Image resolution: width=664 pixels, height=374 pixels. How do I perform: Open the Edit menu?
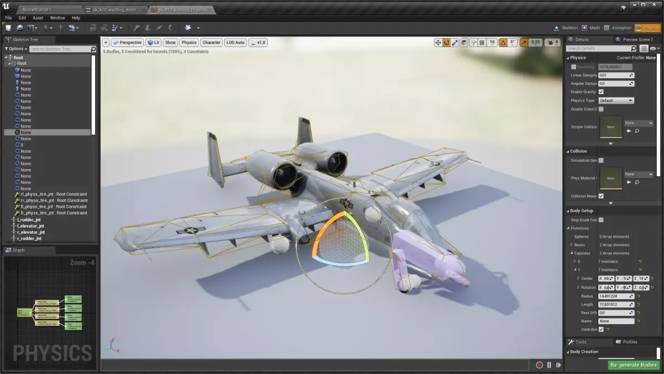tap(22, 18)
